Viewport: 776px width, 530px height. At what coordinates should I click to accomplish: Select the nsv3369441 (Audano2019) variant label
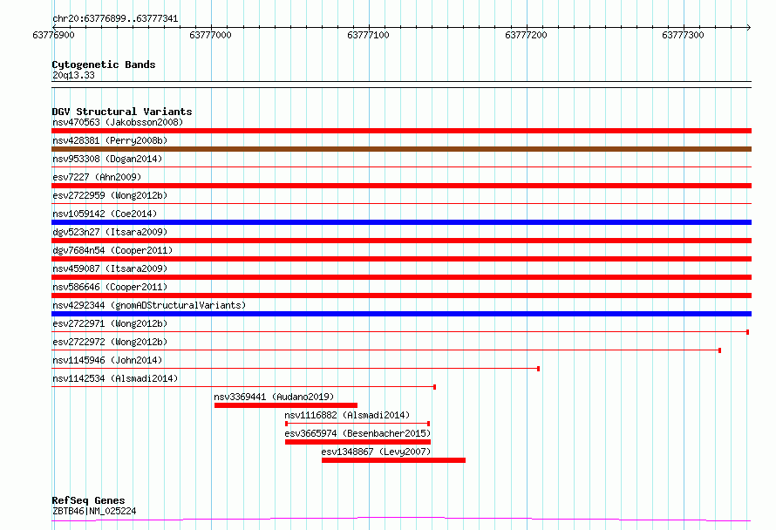[x=274, y=397]
